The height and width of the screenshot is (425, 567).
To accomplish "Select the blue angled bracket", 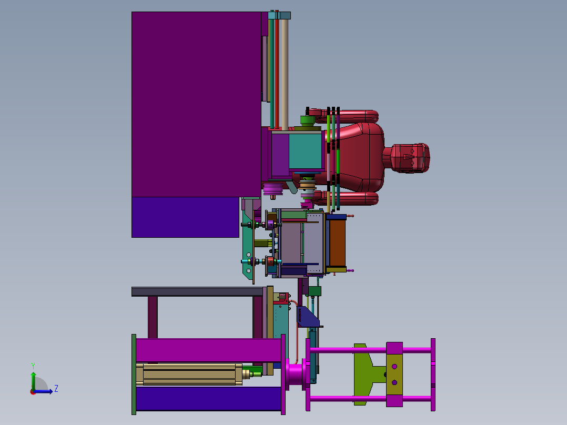I will pyautogui.click(x=307, y=317).
